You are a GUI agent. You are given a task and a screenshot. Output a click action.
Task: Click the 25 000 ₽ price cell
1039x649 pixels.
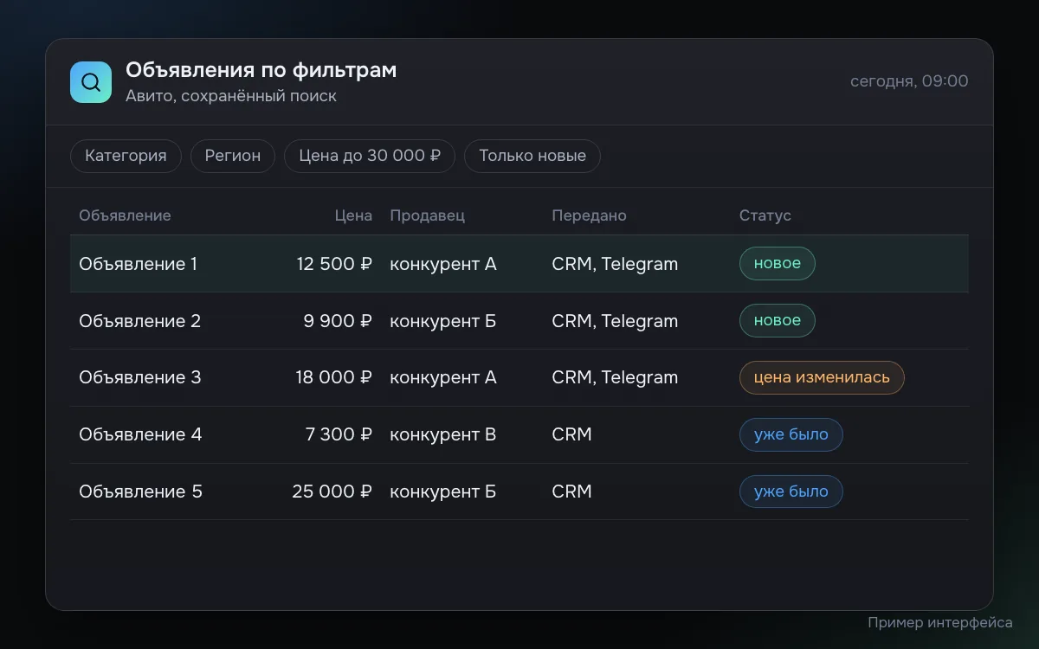332,492
